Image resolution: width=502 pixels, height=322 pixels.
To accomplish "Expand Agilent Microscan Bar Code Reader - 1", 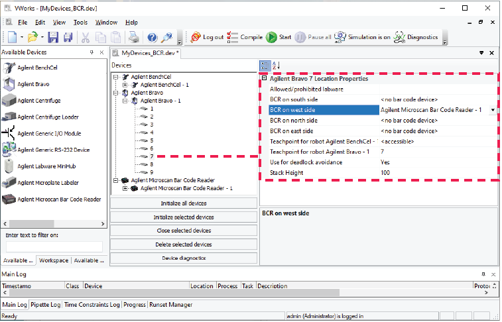I will 125,189.
